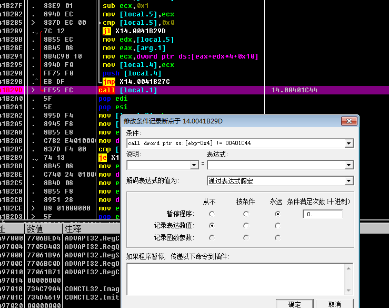Viewport: 389px width, 308px height.
Task: Close the conditional log breakpoint dialog
Action: point(349,121)
